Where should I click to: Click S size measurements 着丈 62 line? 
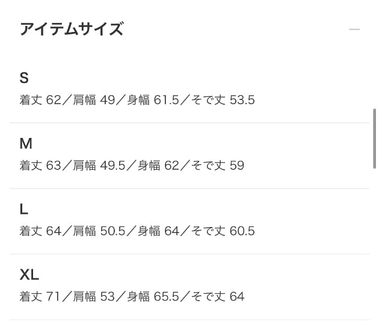pyautogui.click(x=137, y=100)
